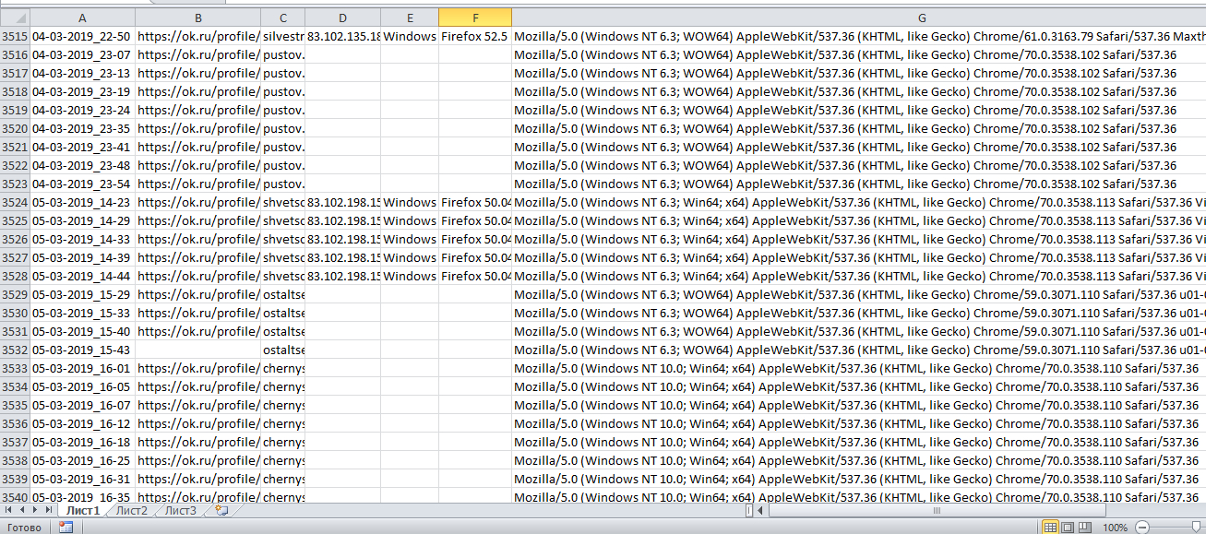Viewport: 1206px width, 534px height.
Task: Click cell with date 04-03-2019_23-54
Action: [83, 184]
